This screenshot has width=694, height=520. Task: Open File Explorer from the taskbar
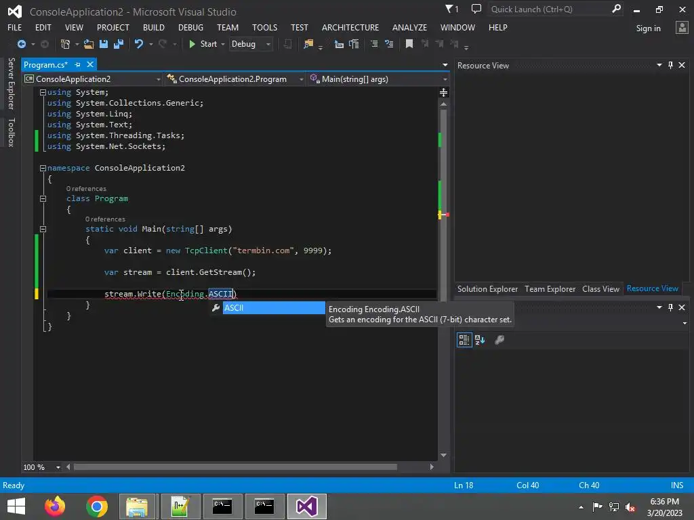coord(137,506)
